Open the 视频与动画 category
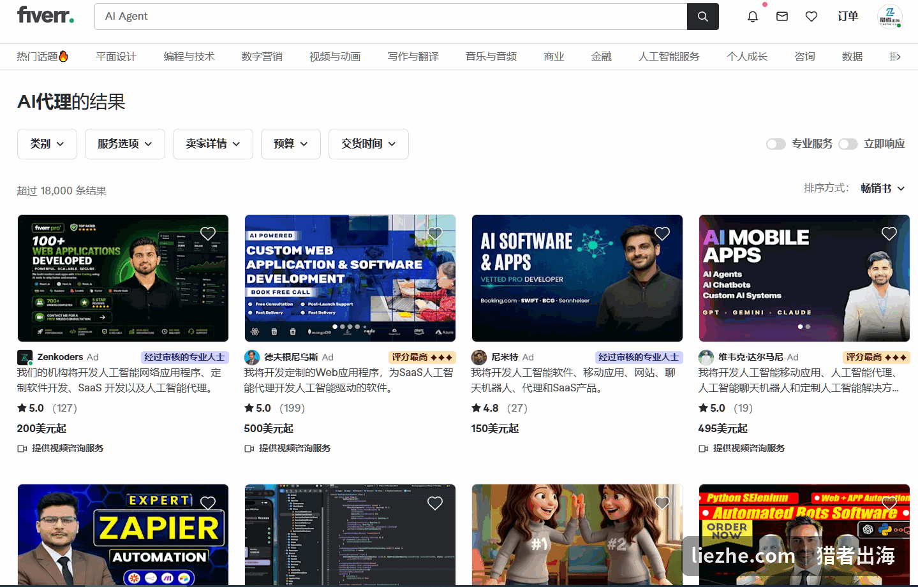918x587 pixels. click(x=335, y=57)
